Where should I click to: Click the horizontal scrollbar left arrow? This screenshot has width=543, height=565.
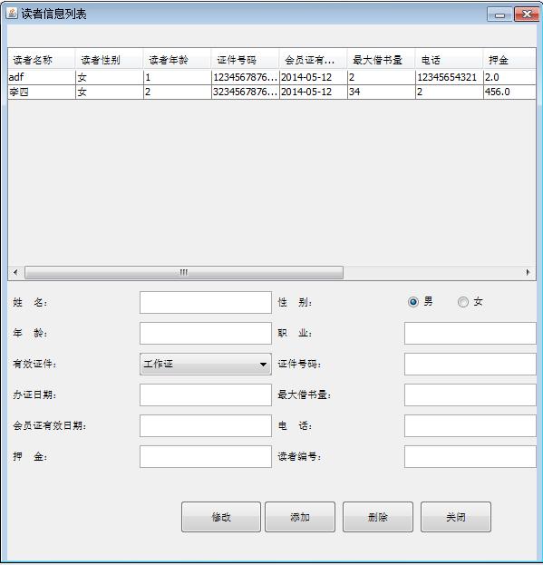15,272
